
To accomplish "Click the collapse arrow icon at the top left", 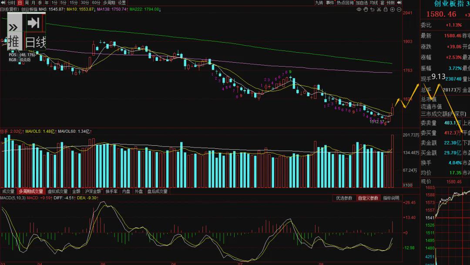I will click(3, 3).
